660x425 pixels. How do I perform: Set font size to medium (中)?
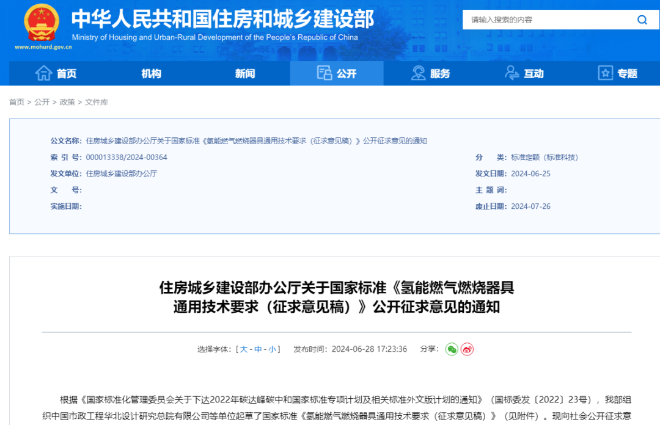pyautogui.click(x=258, y=349)
